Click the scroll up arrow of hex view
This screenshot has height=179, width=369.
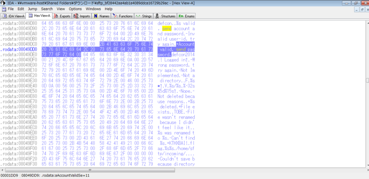[367, 23]
